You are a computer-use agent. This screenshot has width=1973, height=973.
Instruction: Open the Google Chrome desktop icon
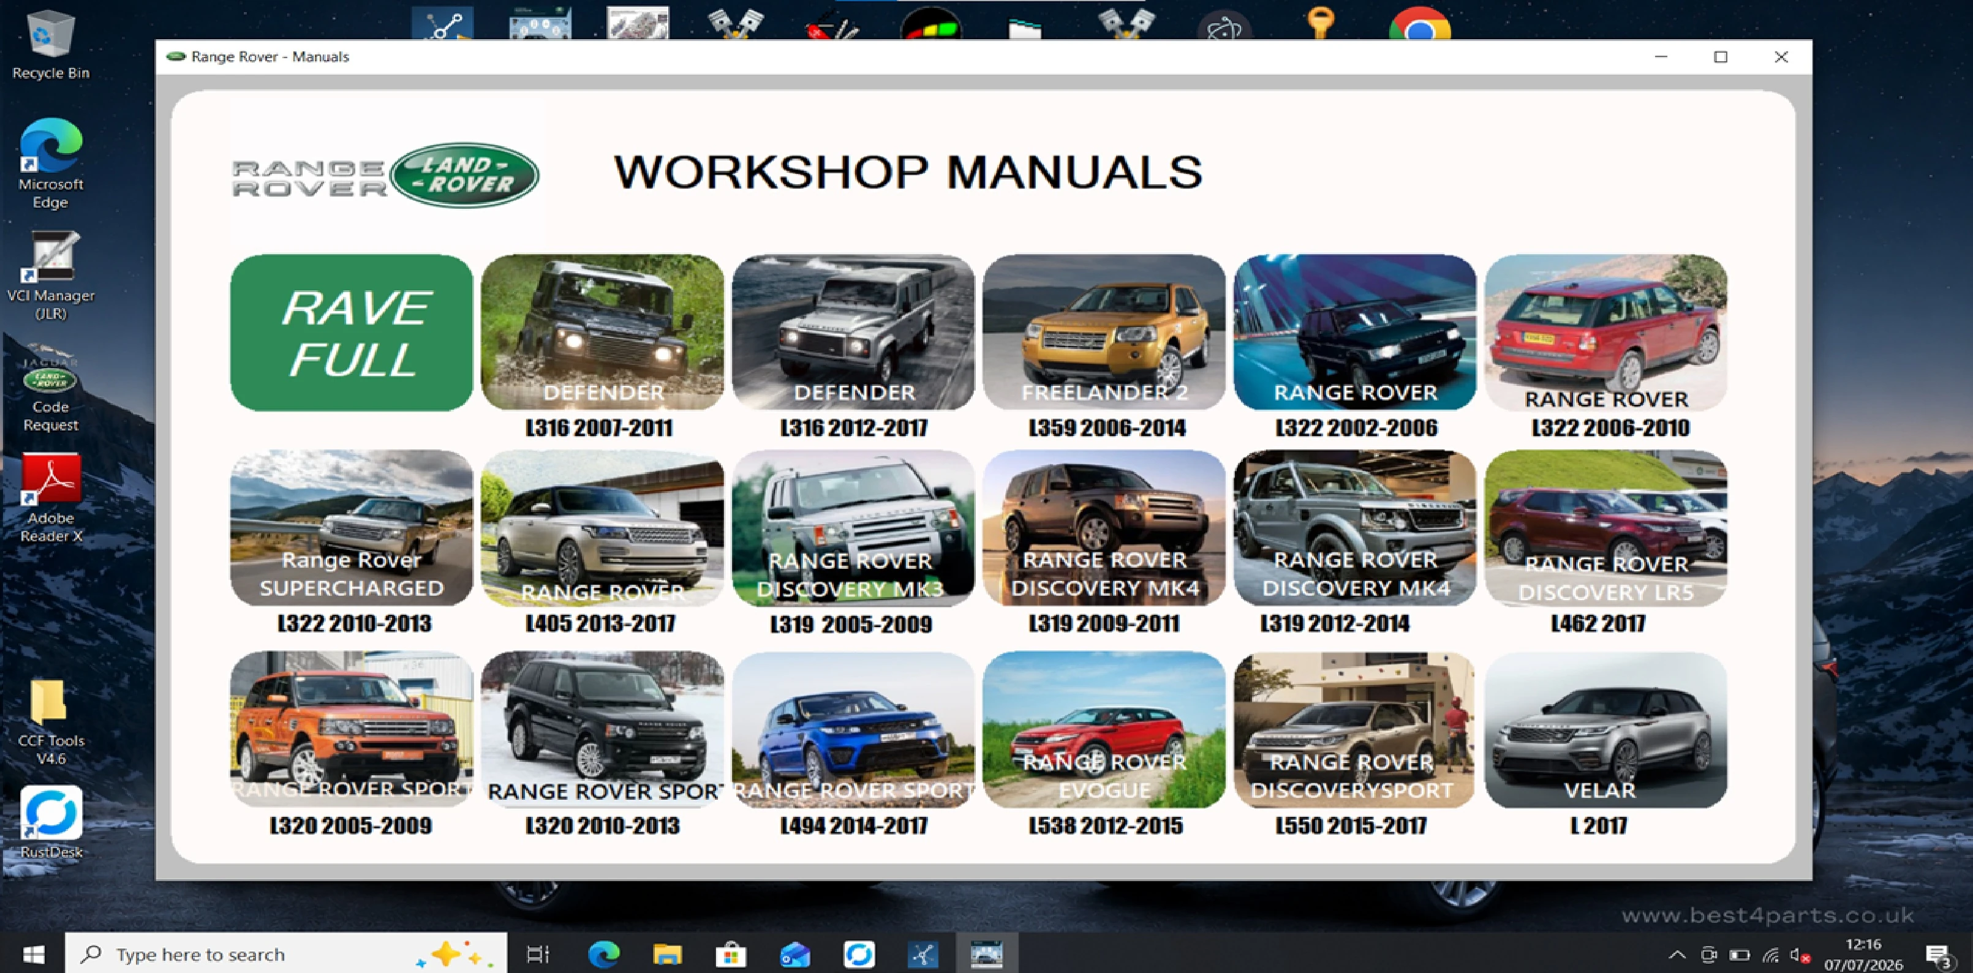pyautogui.click(x=1419, y=24)
